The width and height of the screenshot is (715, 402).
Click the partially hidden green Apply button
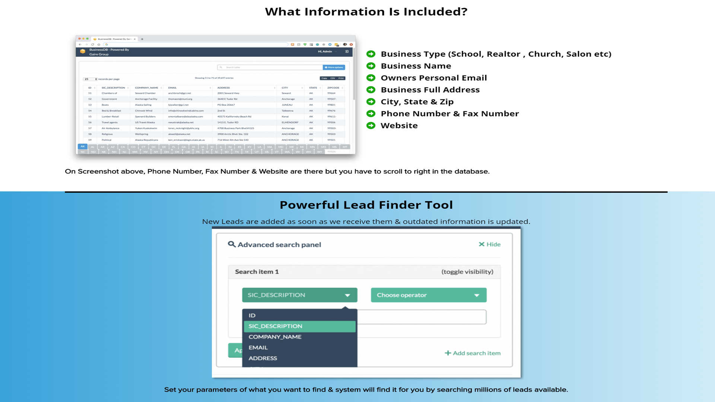pyautogui.click(x=235, y=350)
